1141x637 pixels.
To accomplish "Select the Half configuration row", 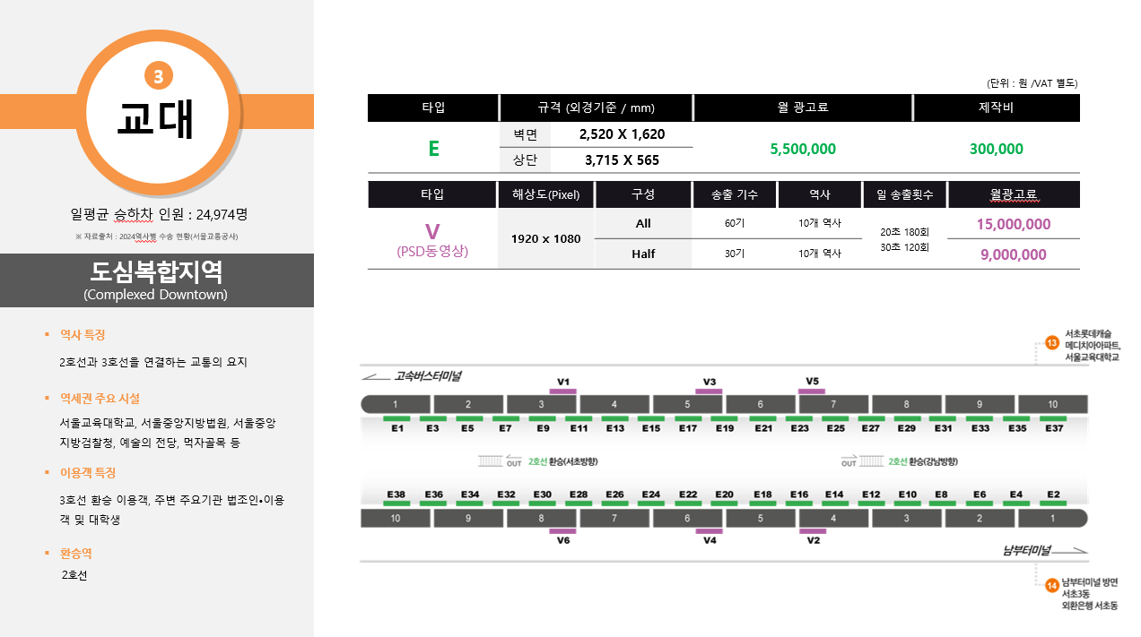I will click(643, 254).
